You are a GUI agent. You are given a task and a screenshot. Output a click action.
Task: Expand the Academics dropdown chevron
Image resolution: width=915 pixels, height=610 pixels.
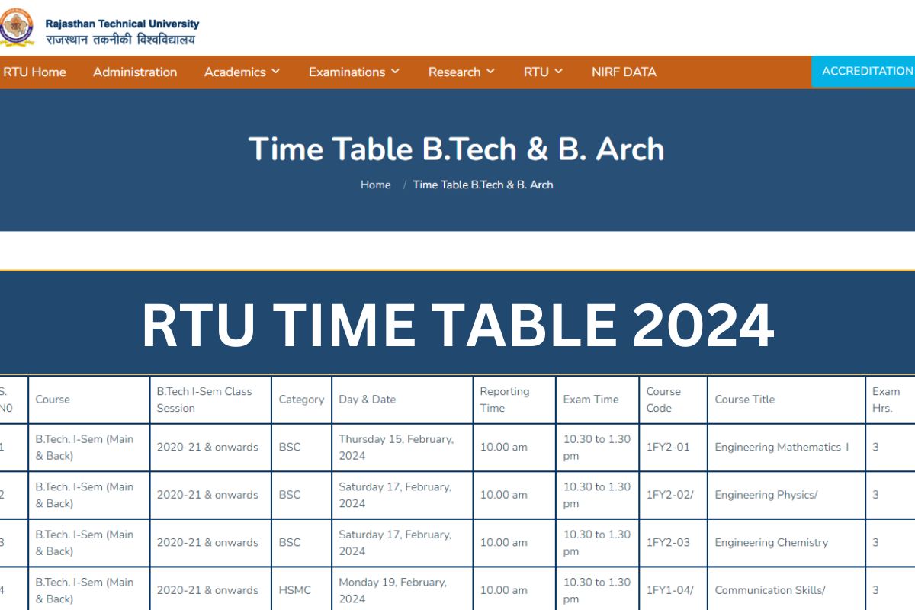[x=276, y=71]
